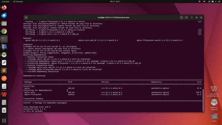Open the Home folder desktop icon
Viewport: 222px width, 125px height.
(214, 117)
